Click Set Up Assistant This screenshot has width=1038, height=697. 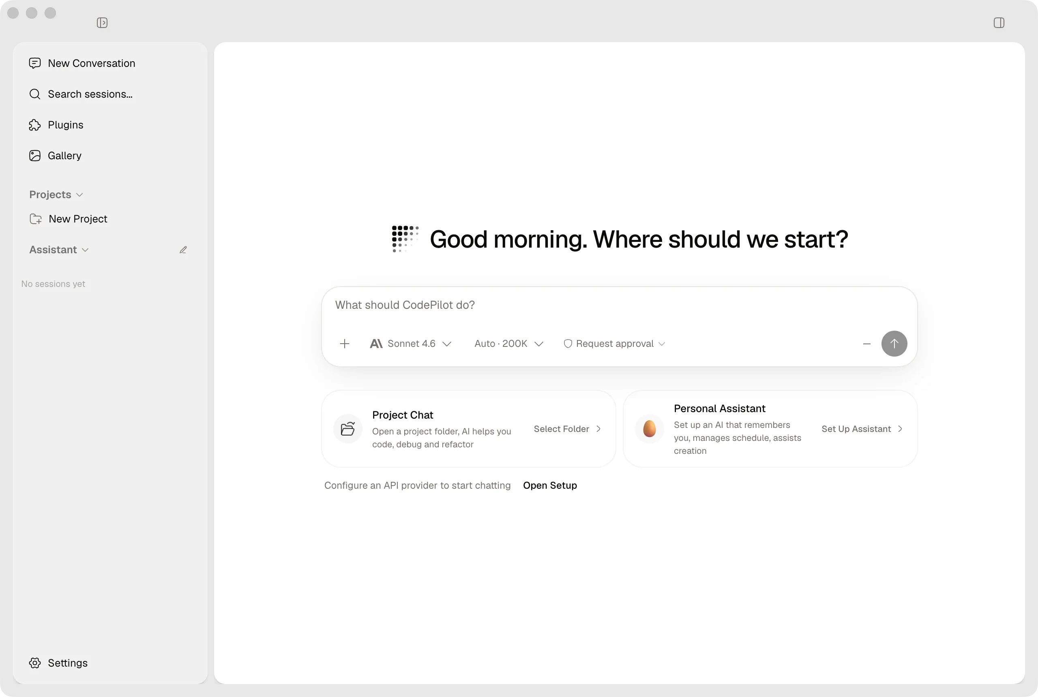point(862,429)
